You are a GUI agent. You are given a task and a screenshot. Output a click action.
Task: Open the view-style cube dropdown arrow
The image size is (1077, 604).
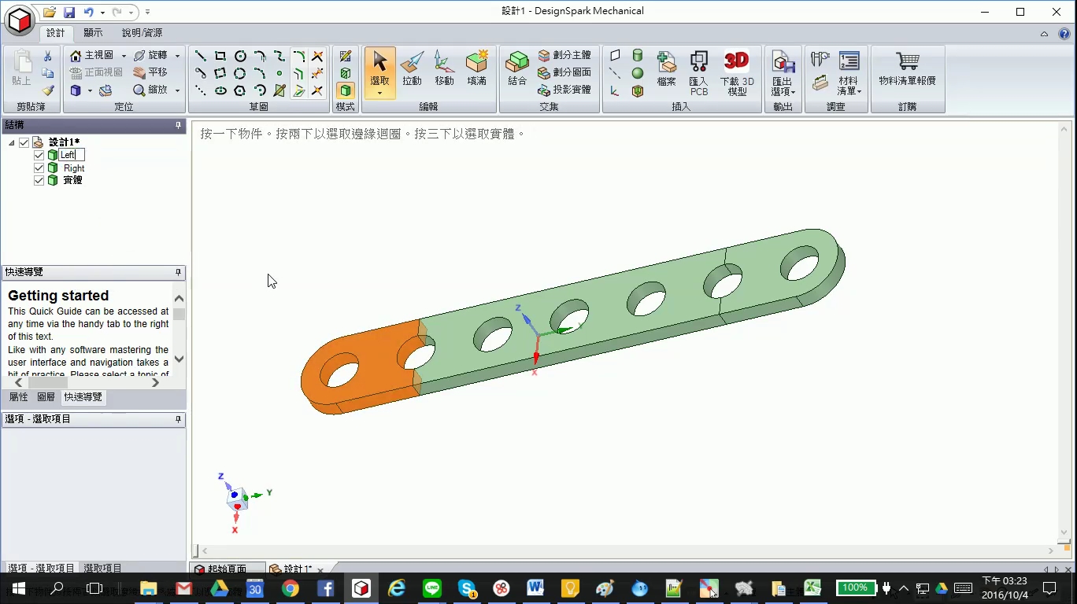pos(90,90)
